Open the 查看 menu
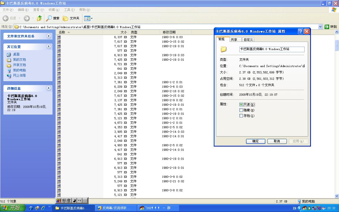Screen dimensions: 339x212 38,10
